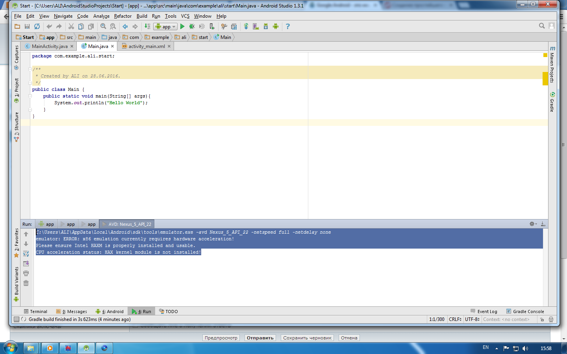Click the Make Project icon
567x354 pixels.
[x=147, y=26]
